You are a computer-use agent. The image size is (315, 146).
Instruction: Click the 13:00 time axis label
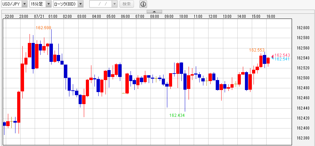pos(227,16)
